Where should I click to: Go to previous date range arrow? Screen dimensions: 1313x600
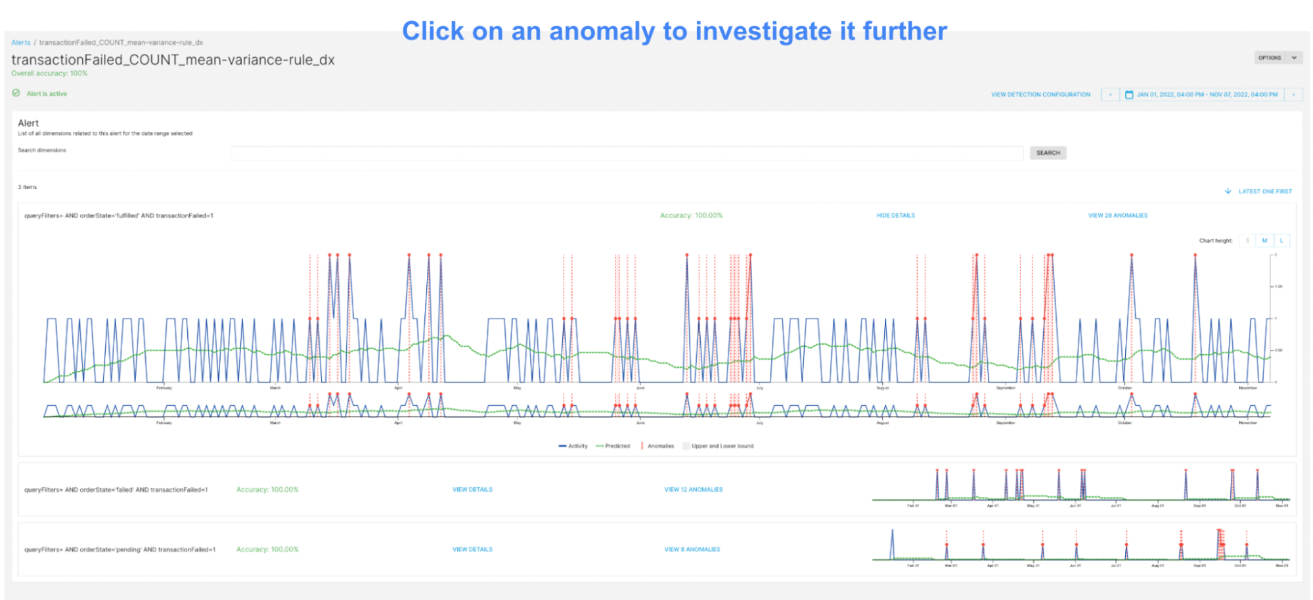click(1111, 95)
